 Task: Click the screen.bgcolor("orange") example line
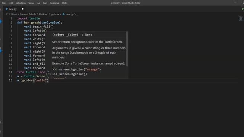(77, 69)
